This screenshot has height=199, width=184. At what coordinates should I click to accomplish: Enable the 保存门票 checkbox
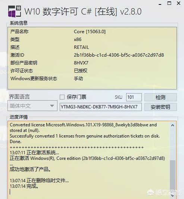click(x=62, y=97)
